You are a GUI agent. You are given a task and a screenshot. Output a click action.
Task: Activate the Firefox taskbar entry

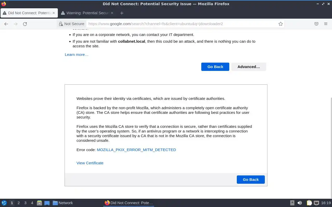129,203
